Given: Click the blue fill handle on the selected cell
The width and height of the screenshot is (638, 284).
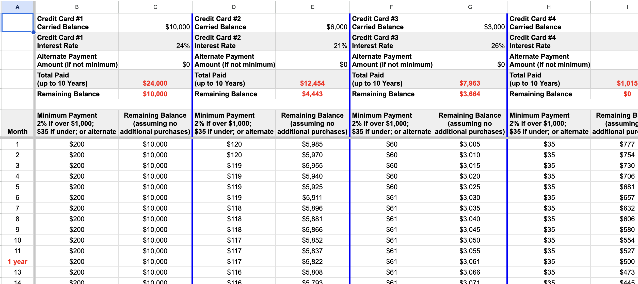Looking at the screenshot, I should click(33, 32).
